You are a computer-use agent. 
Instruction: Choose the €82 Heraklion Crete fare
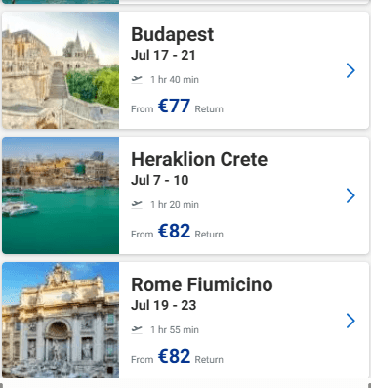[174, 231]
